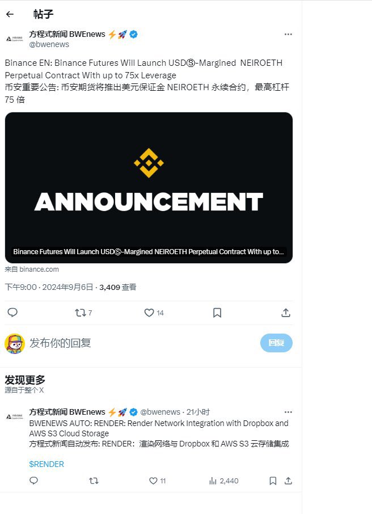The image size is (372, 514).
Task: Share the main post via upload icon
Action: [286, 313]
